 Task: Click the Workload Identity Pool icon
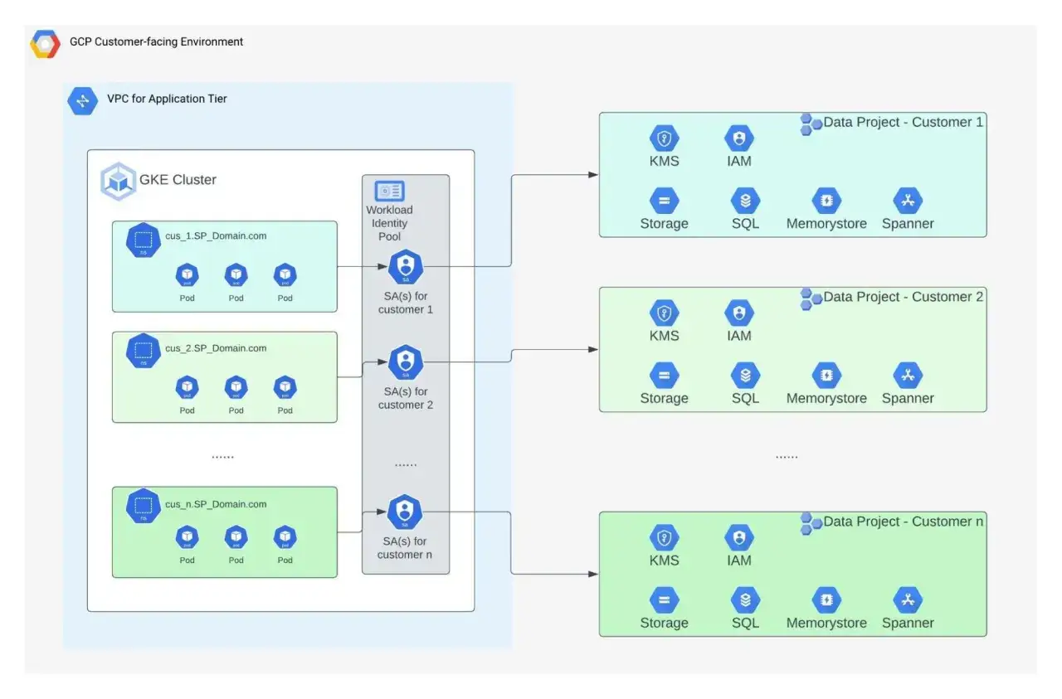[390, 191]
